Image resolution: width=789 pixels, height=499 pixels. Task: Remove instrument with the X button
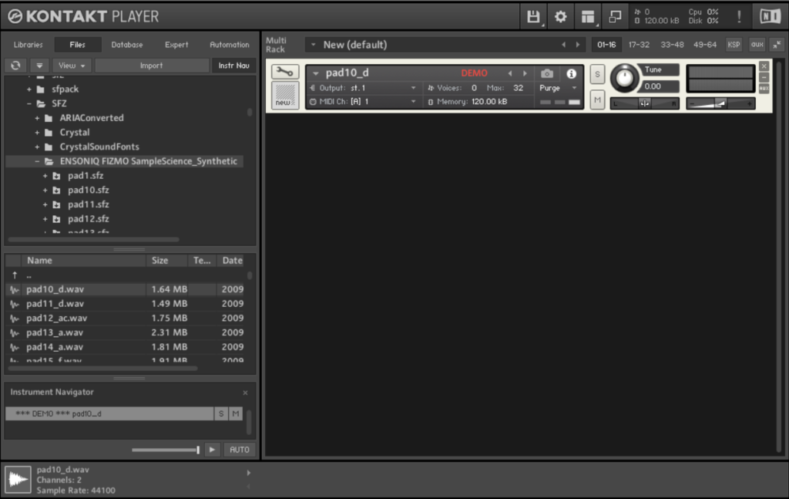[x=764, y=66]
